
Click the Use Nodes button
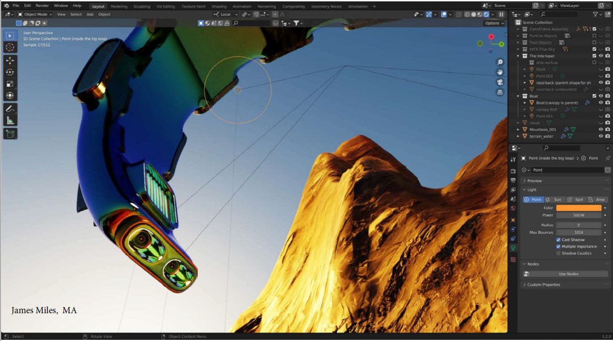tap(568, 274)
